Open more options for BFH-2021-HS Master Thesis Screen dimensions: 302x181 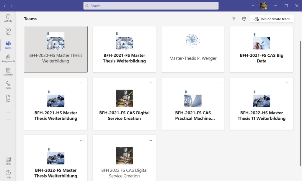(x=82, y=83)
